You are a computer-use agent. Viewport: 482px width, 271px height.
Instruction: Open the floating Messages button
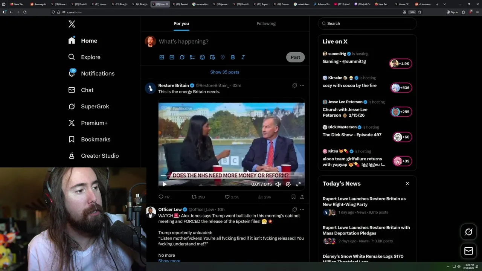tap(469, 251)
